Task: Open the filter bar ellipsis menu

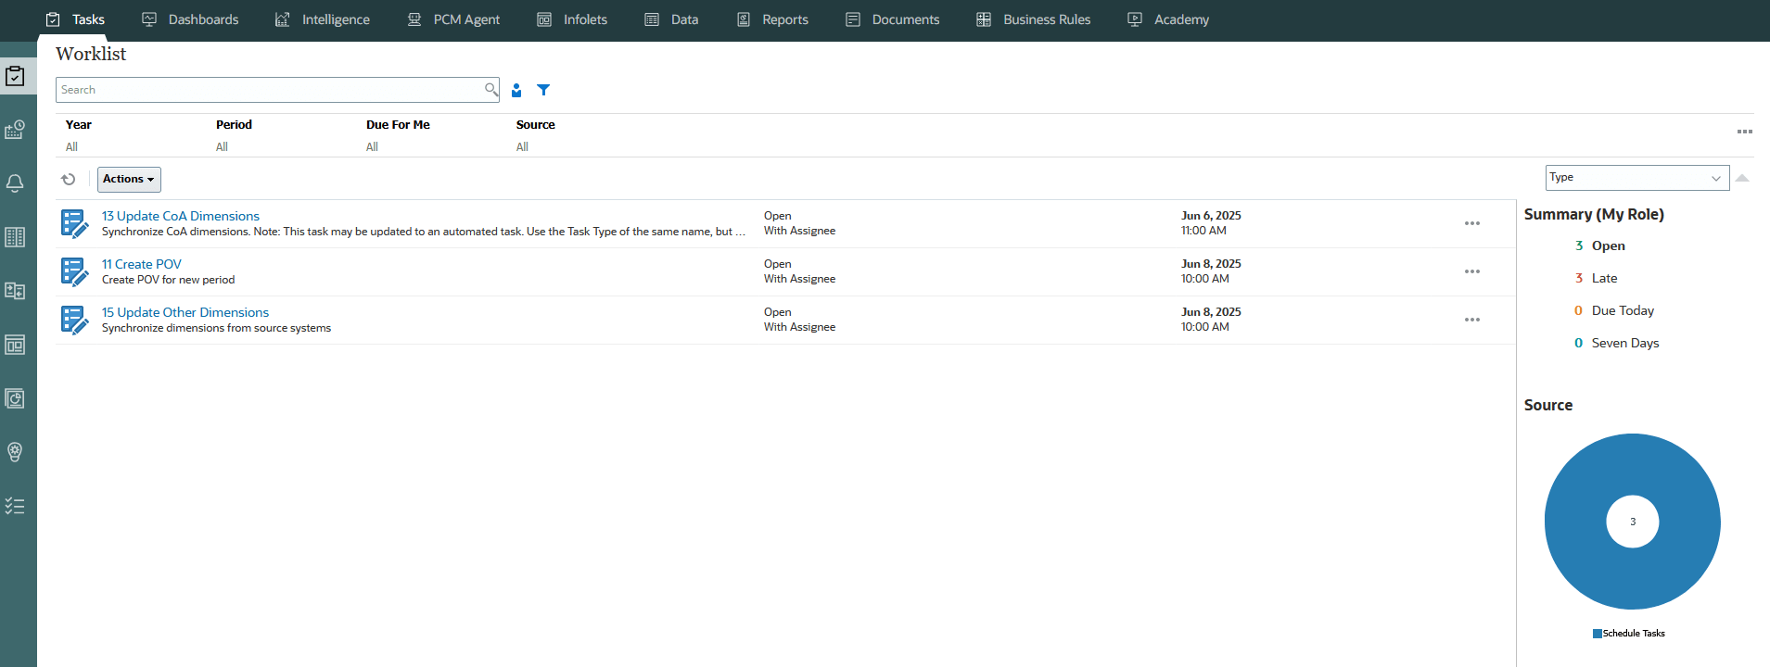Action: tap(1745, 132)
